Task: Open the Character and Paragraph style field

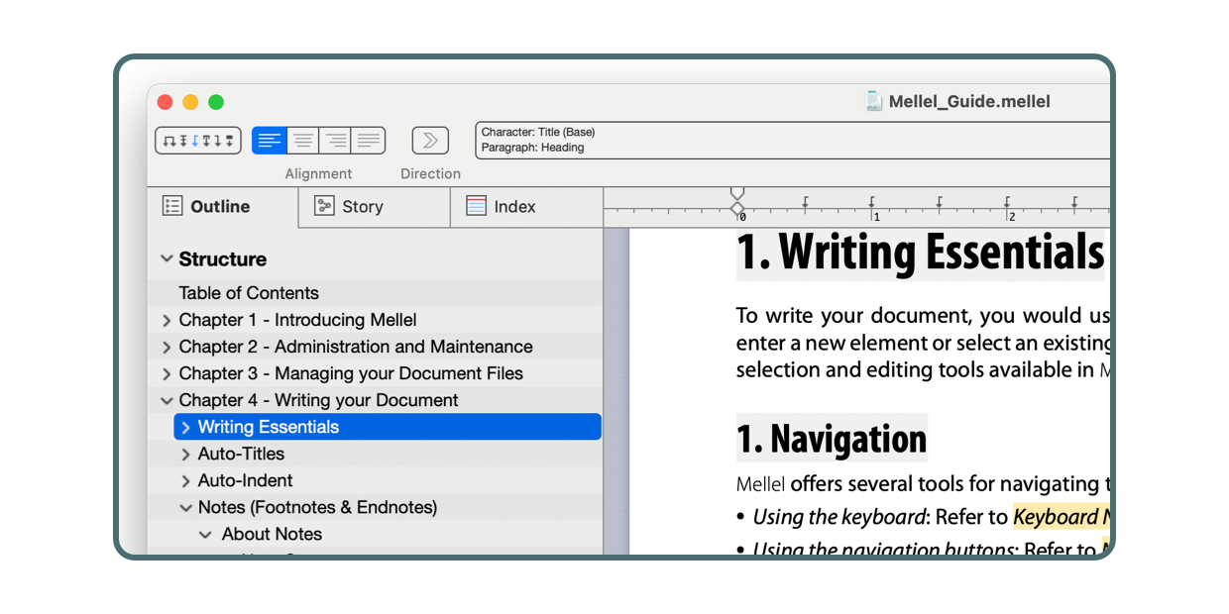Action: point(793,140)
